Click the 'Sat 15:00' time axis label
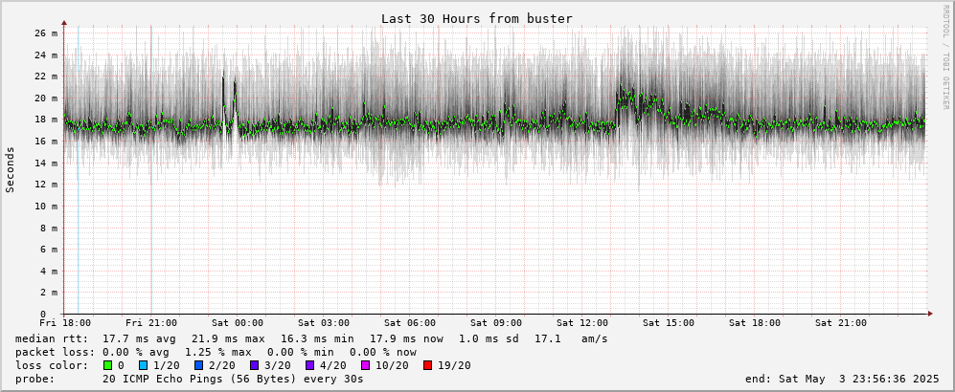Screen dimensions: 955x392 coord(669,323)
